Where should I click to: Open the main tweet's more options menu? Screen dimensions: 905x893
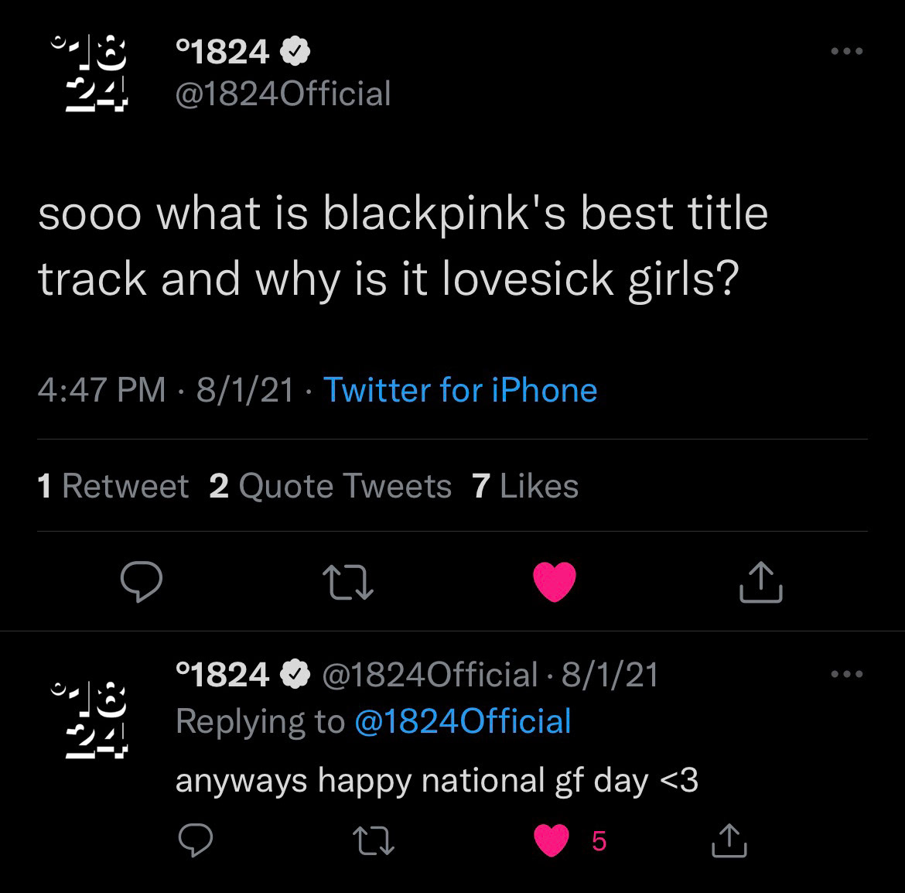pos(845,52)
